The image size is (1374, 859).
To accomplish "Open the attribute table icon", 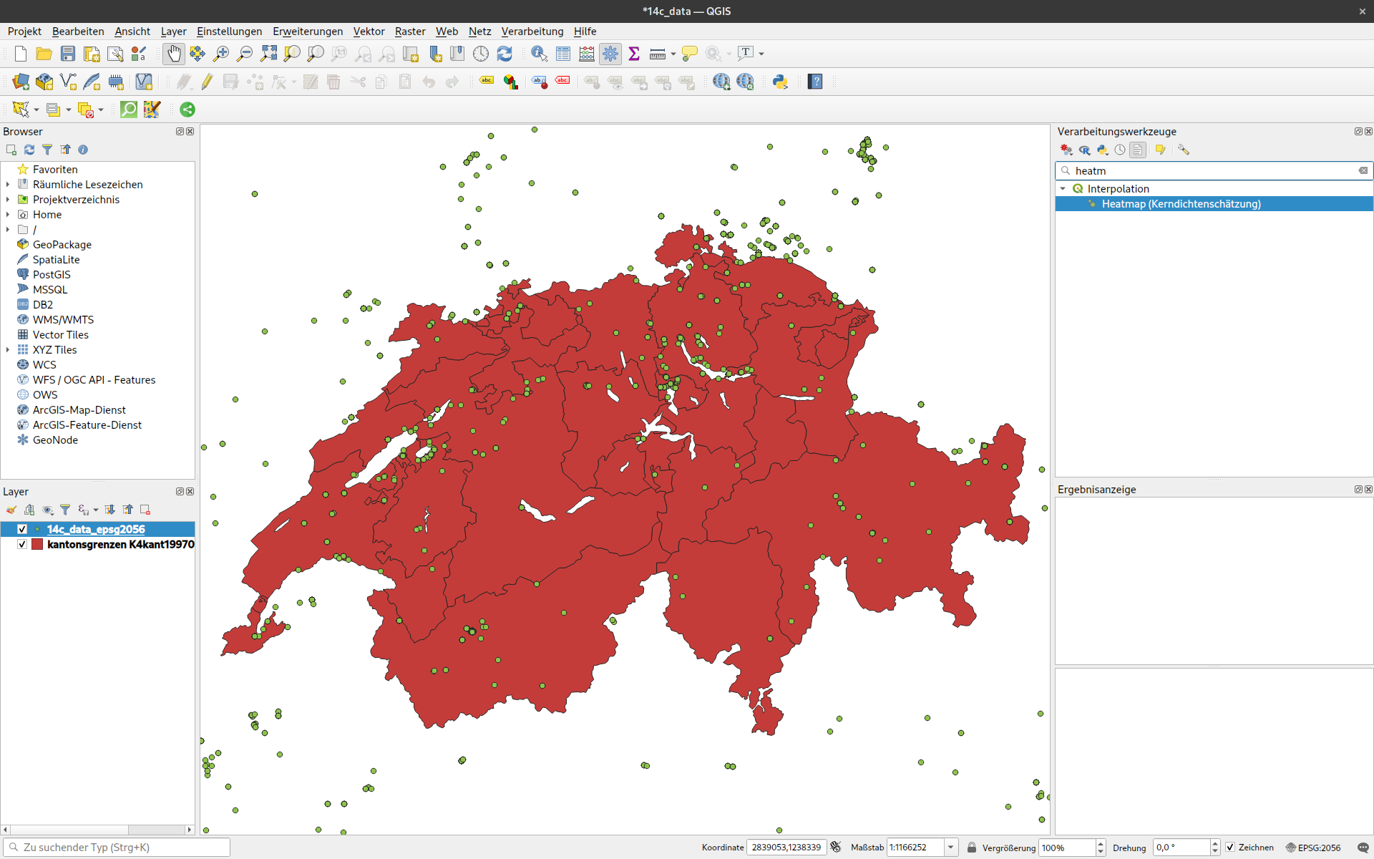I will click(563, 54).
